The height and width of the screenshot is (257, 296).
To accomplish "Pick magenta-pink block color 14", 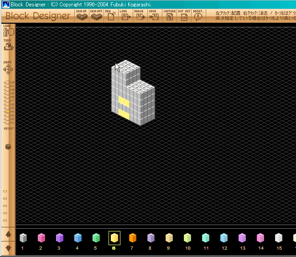I will point(260,238).
